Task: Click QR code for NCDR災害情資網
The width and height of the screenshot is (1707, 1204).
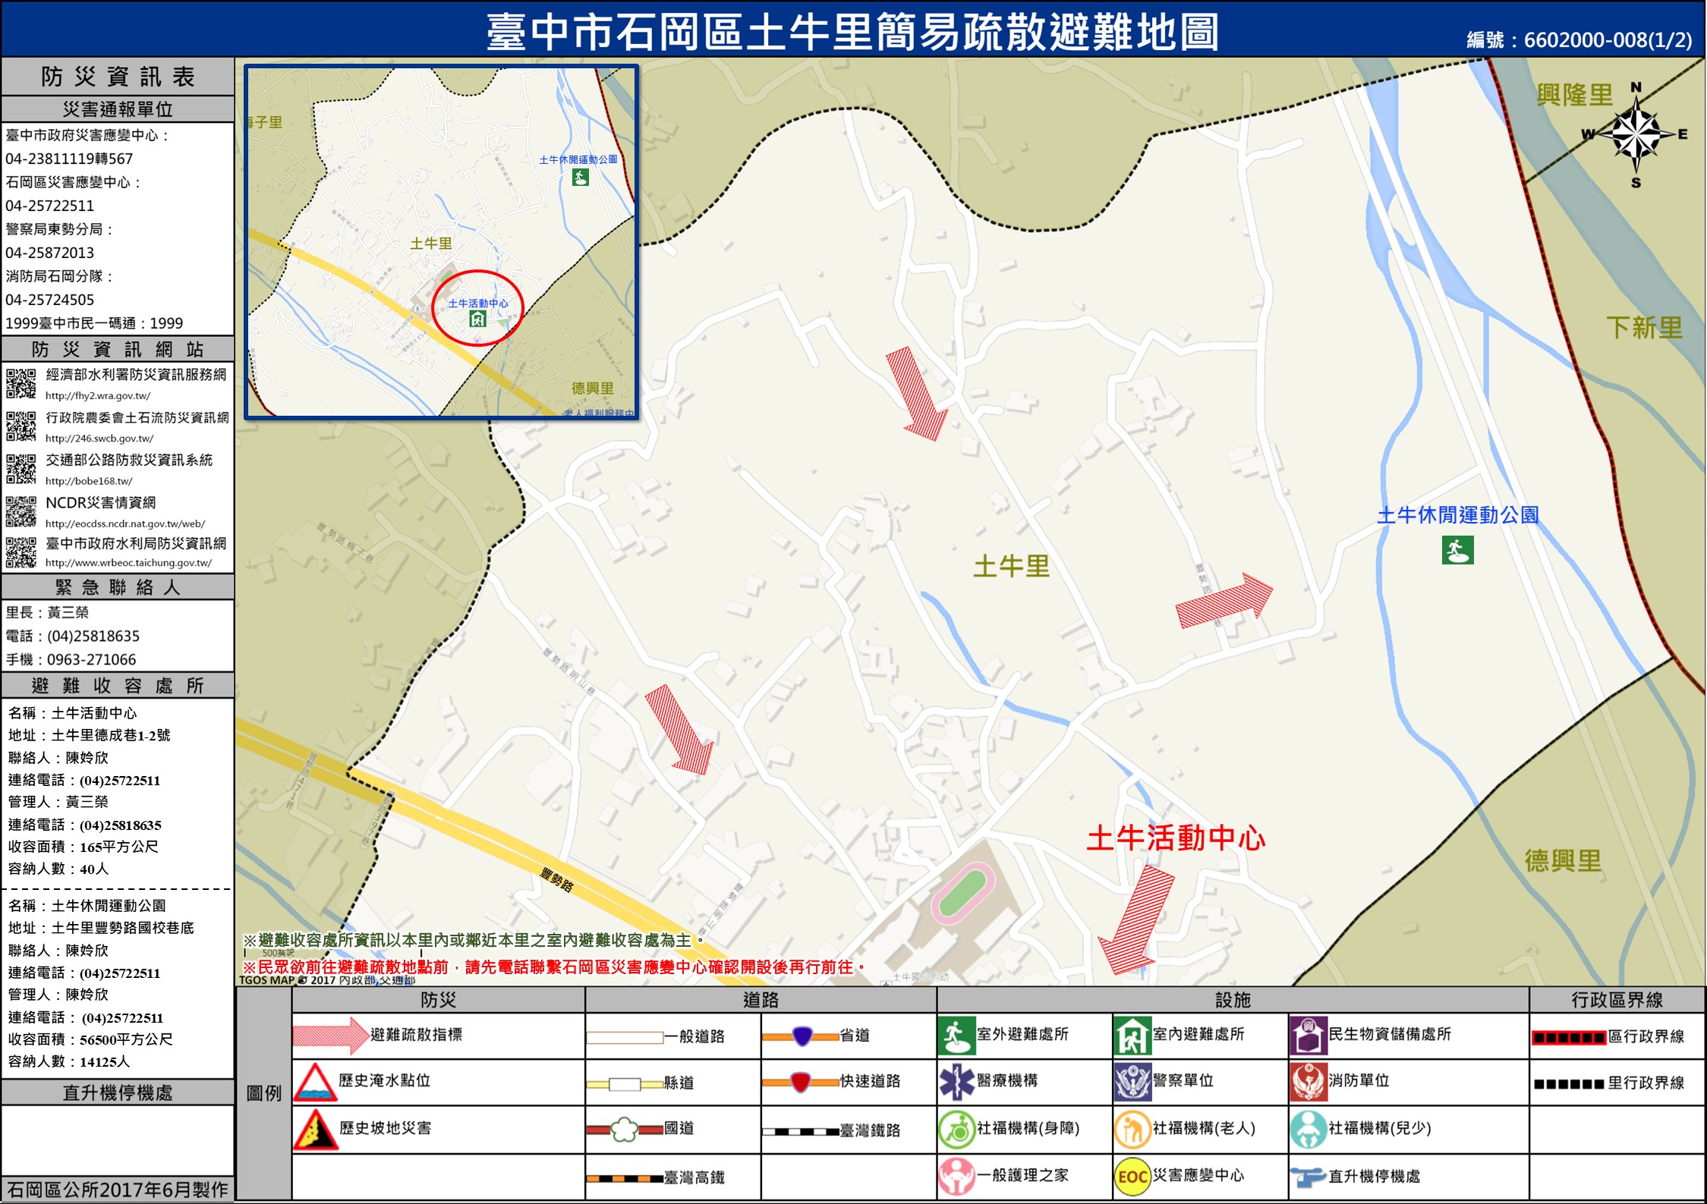Action: click(21, 511)
